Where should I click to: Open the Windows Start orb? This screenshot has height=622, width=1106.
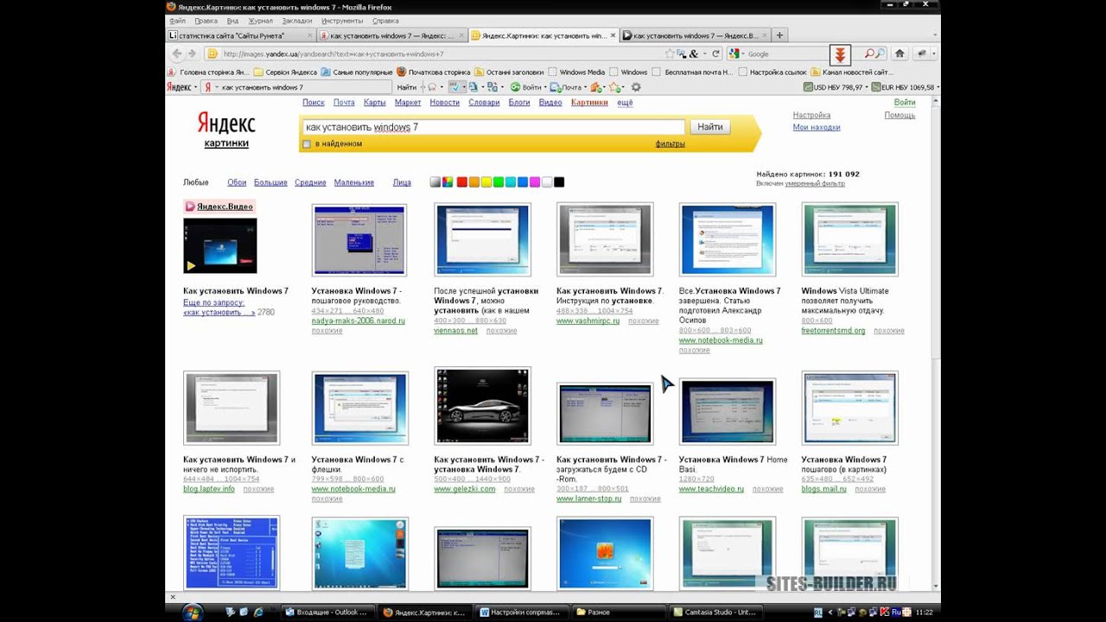click(x=192, y=612)
